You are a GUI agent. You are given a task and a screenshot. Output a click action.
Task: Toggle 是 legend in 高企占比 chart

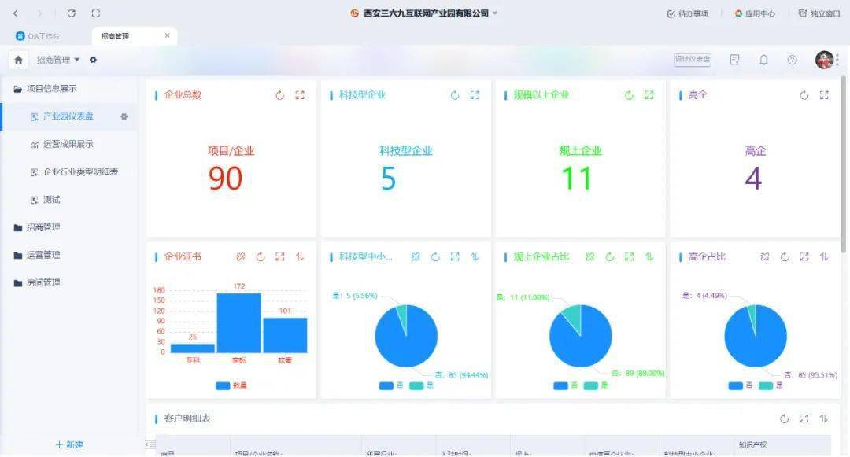(771, 385)
